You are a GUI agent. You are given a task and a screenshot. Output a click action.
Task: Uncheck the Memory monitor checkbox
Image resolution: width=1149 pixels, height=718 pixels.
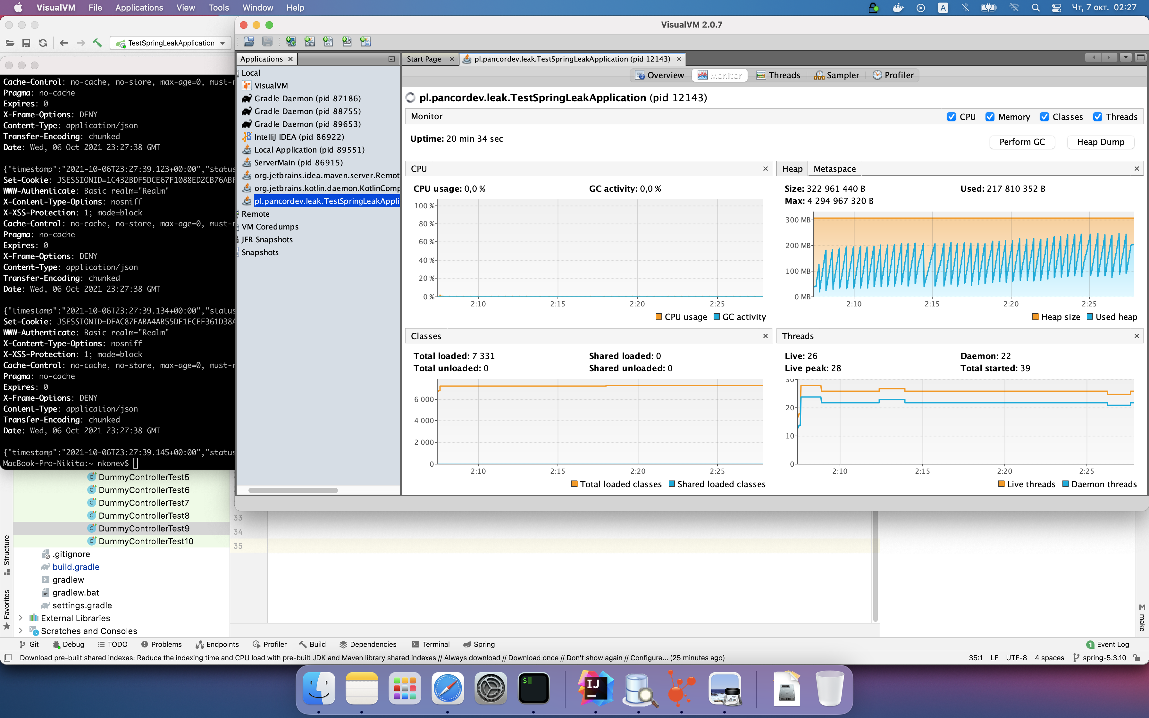(989, 117)
